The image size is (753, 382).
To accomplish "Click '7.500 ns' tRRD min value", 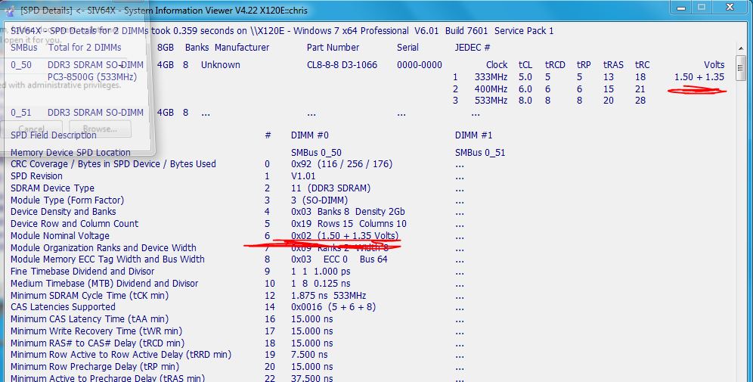I will tap(309, 355).
